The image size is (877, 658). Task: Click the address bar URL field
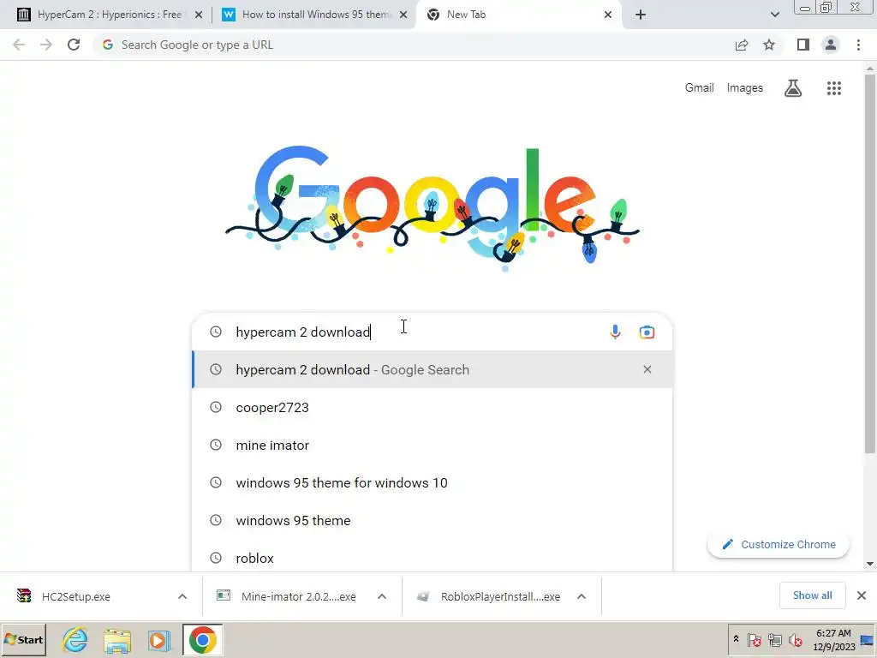pos(414,45)
